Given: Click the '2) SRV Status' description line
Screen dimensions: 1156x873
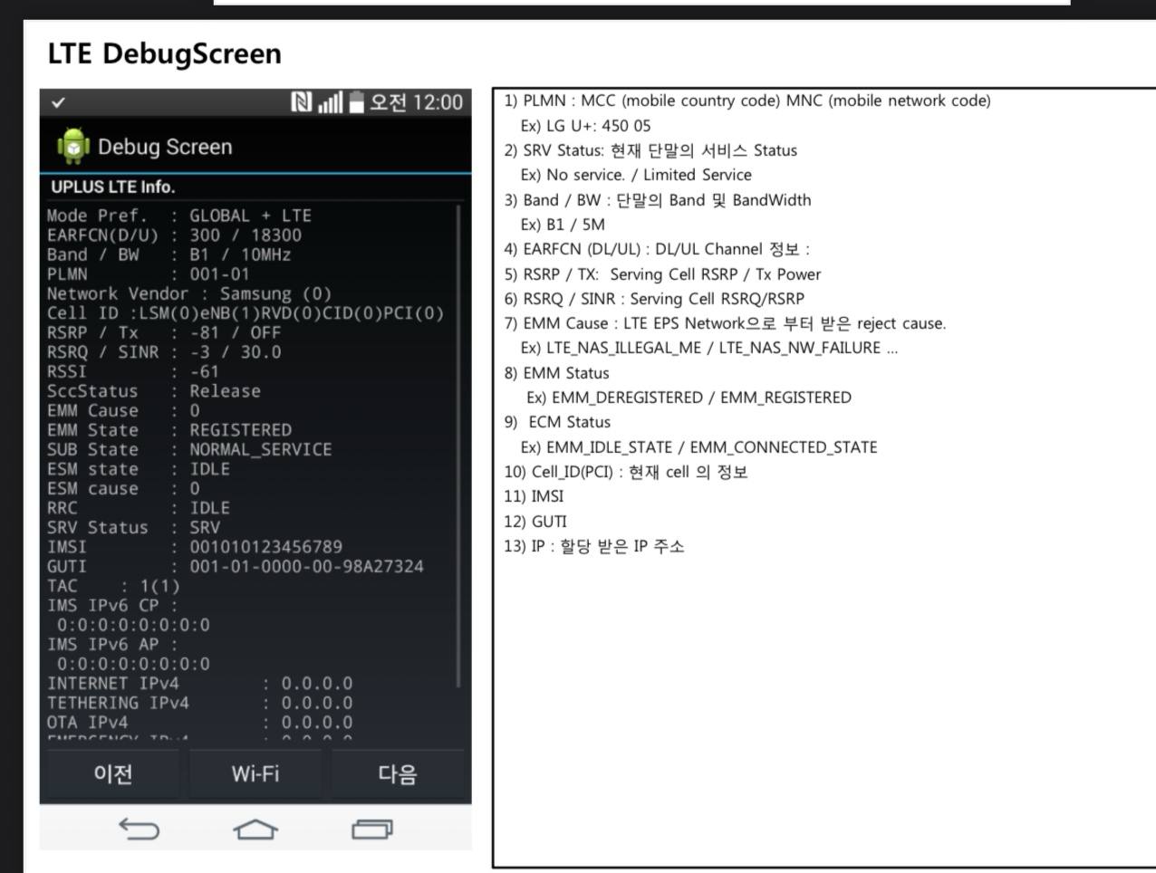Looking at the screenshot, I should pyautogui.click(x=650, y=150).
